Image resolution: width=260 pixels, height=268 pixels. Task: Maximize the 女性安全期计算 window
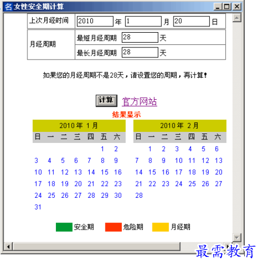coord(227,7)
